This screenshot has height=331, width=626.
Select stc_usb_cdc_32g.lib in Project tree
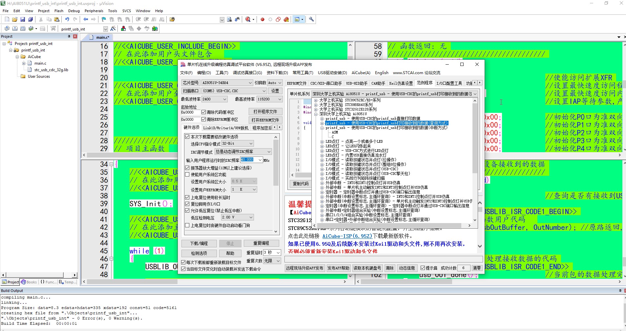tap(51, 70)
